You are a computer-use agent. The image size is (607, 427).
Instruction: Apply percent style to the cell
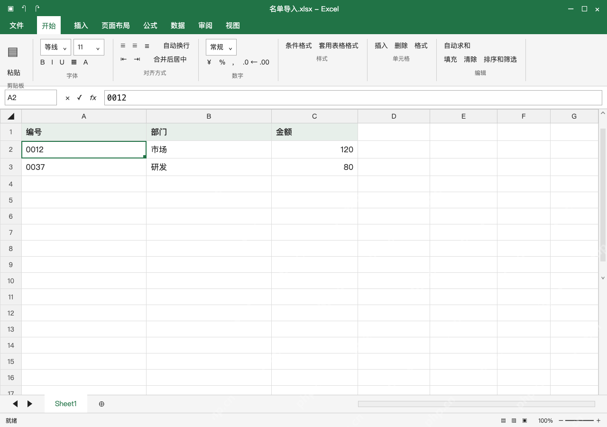click(x=222, y=62)
